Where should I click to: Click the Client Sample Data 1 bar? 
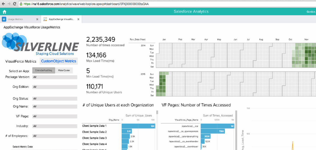tap(138, 126)
